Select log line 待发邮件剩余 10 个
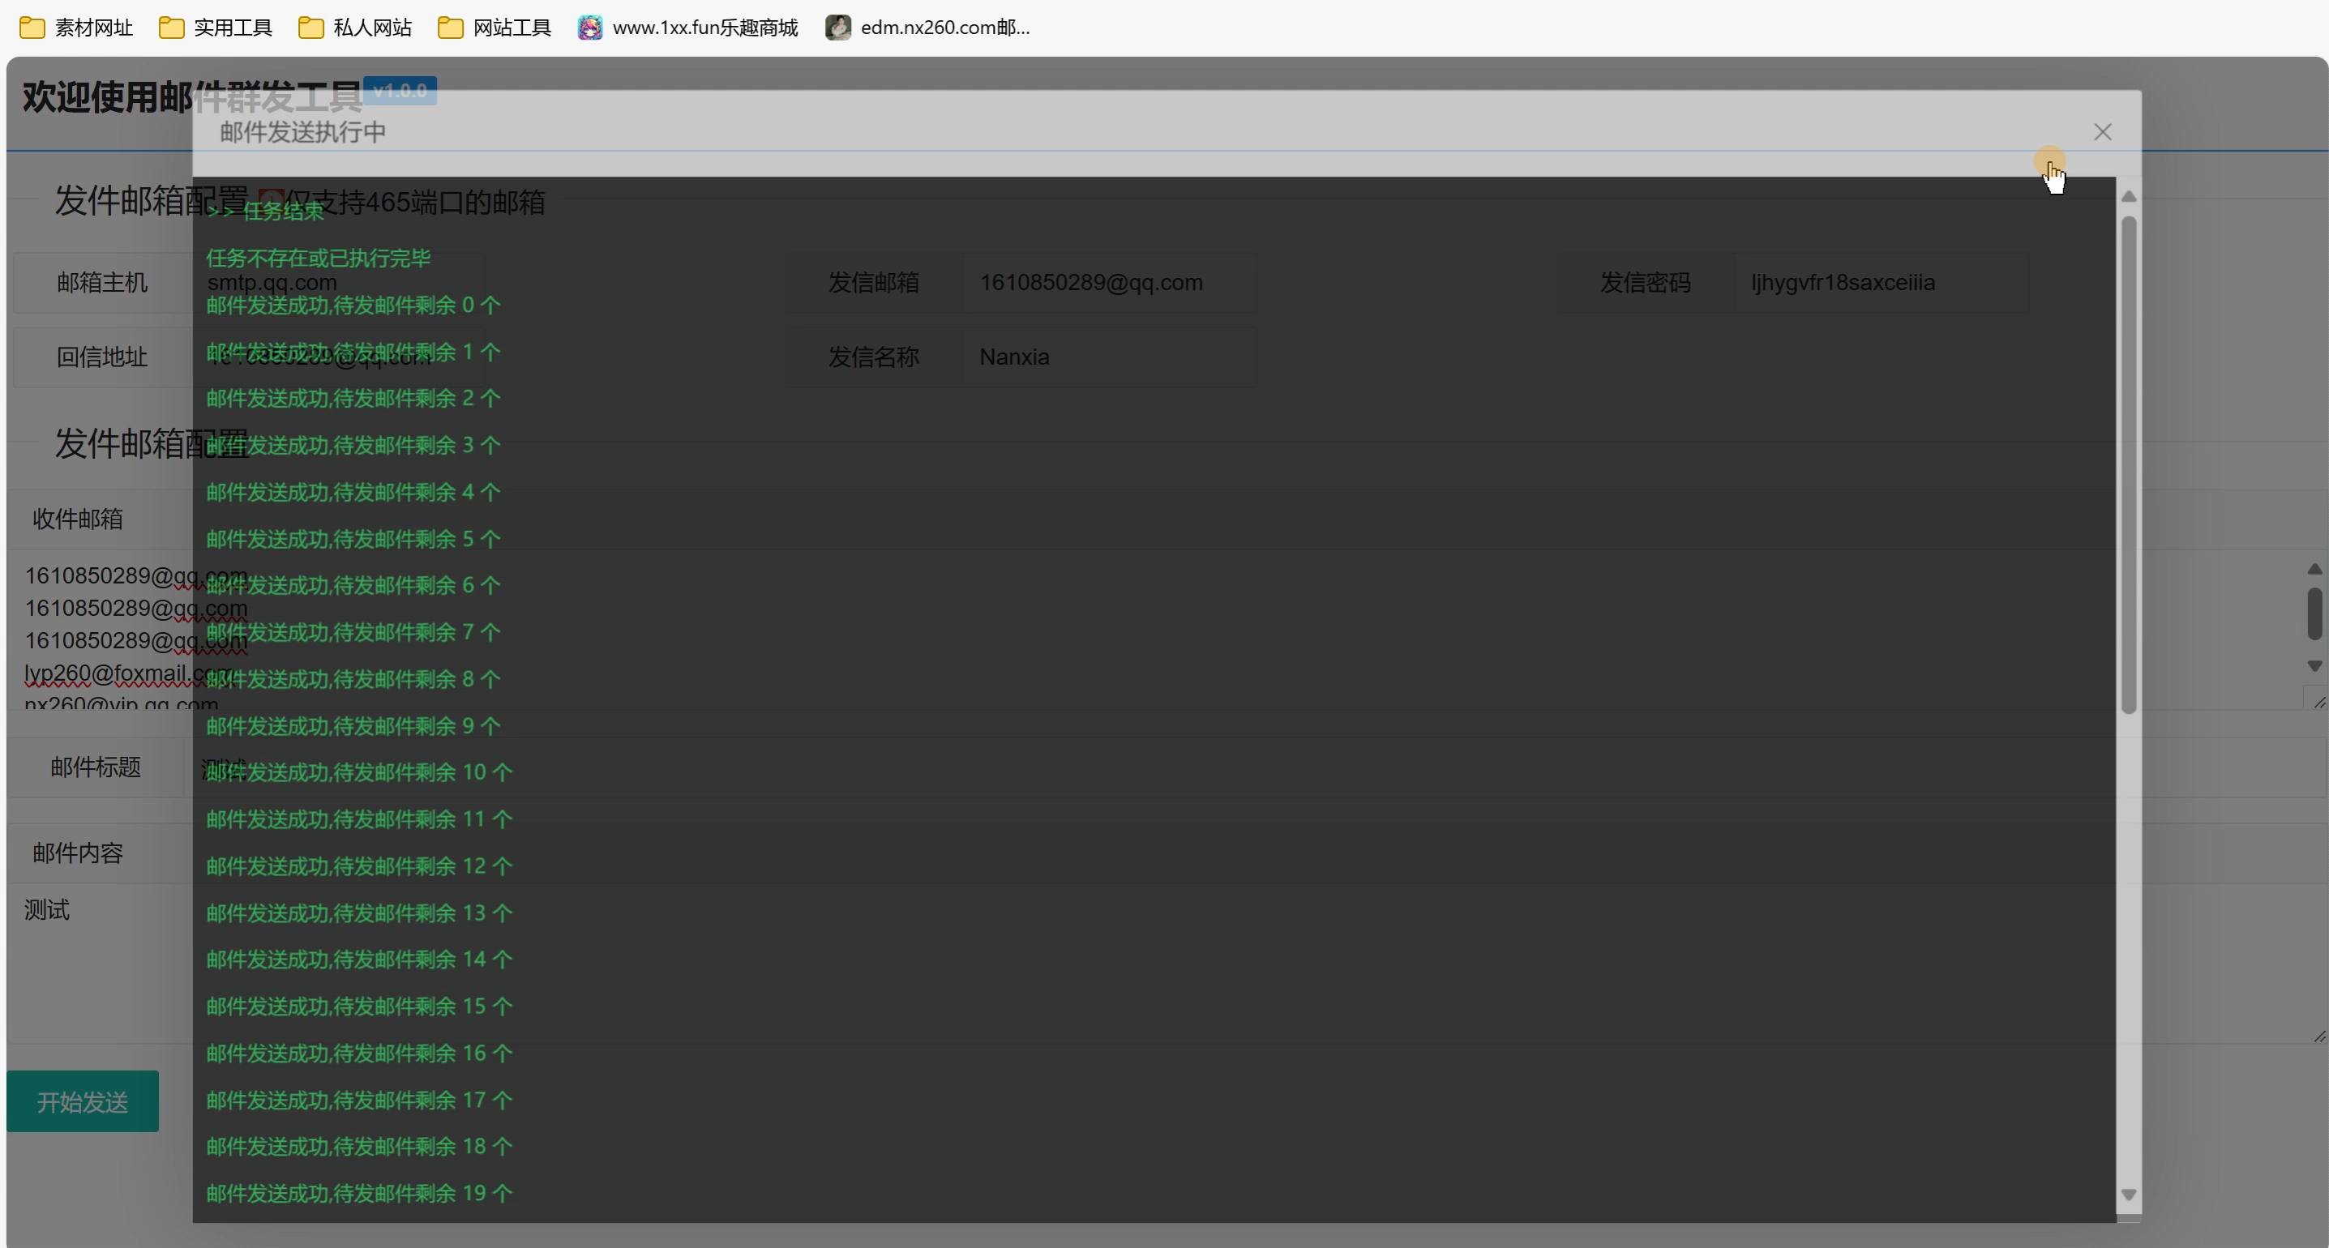The width and height of the screenshot is (2329, 1248). pyautogui.click(x=359, y=772)
